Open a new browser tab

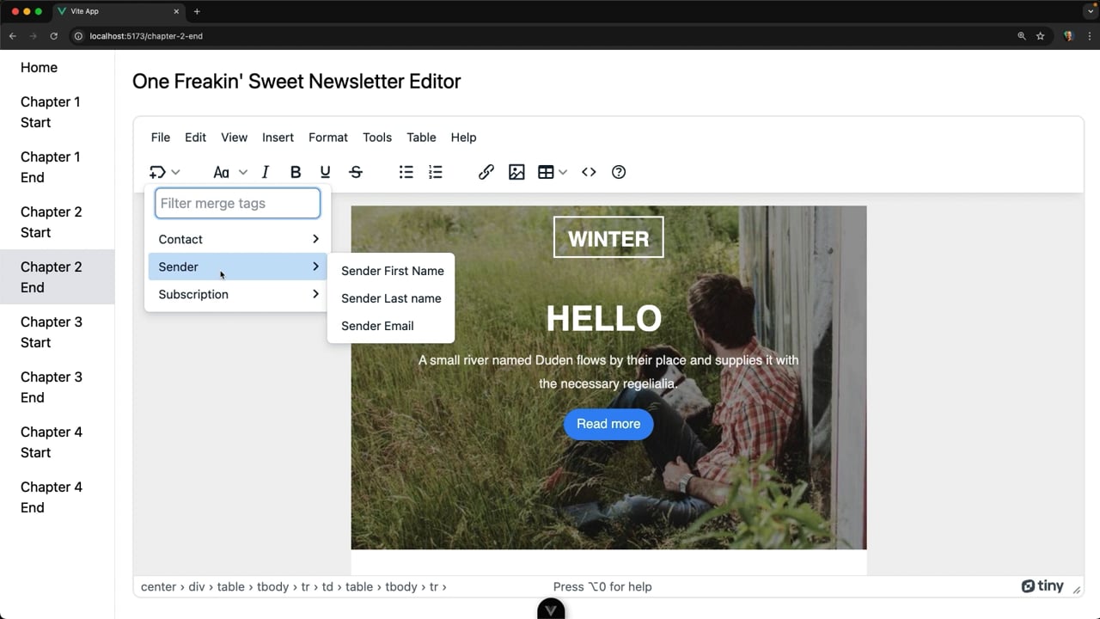pos(197,11)
